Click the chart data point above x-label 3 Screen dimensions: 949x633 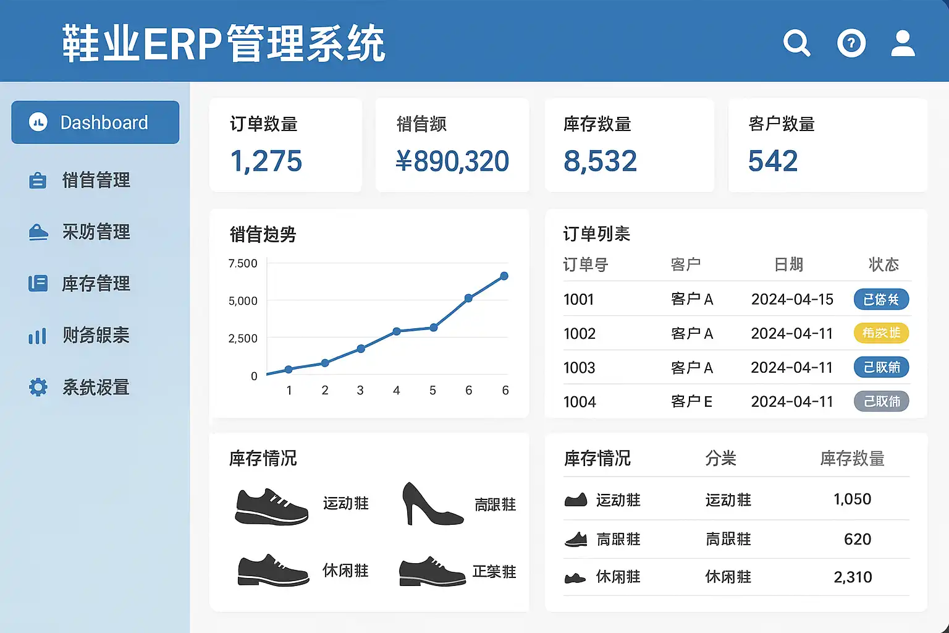click(x=361, y=349)
